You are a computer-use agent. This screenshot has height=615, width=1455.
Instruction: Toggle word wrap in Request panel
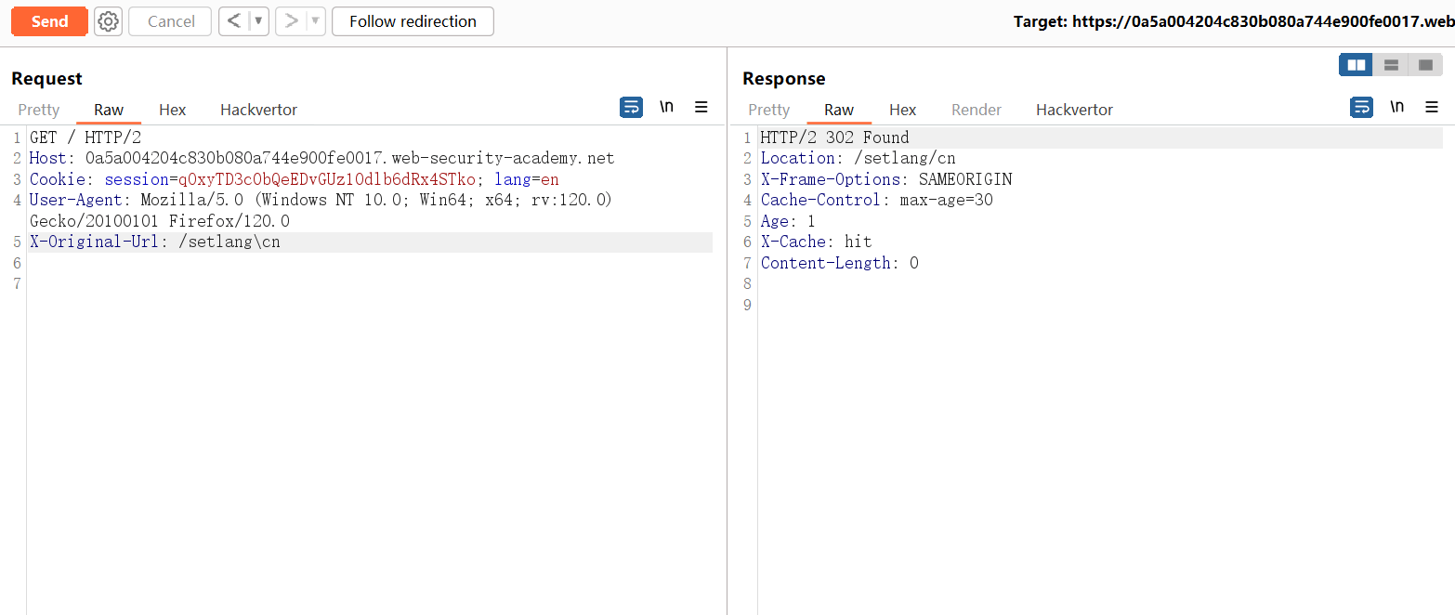631,108
